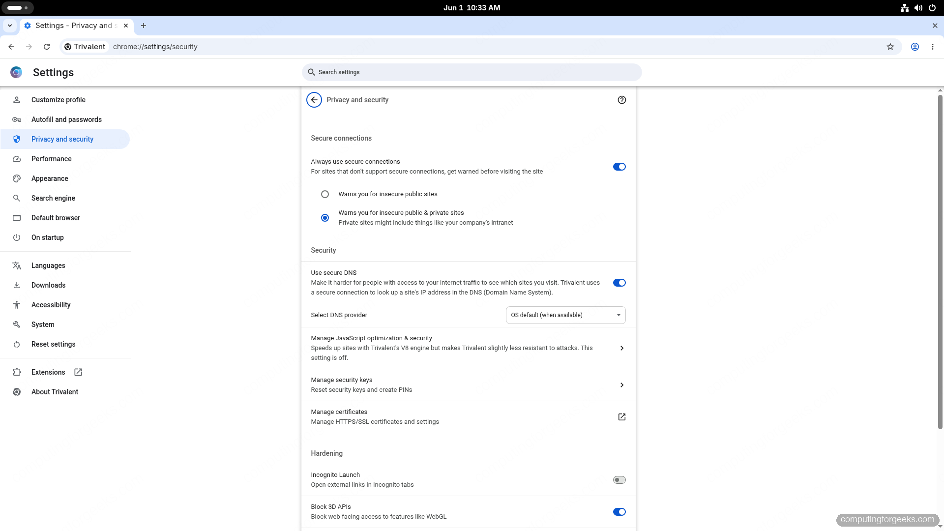Open the tab search dropdown arrow

click(x=10, y=26)
